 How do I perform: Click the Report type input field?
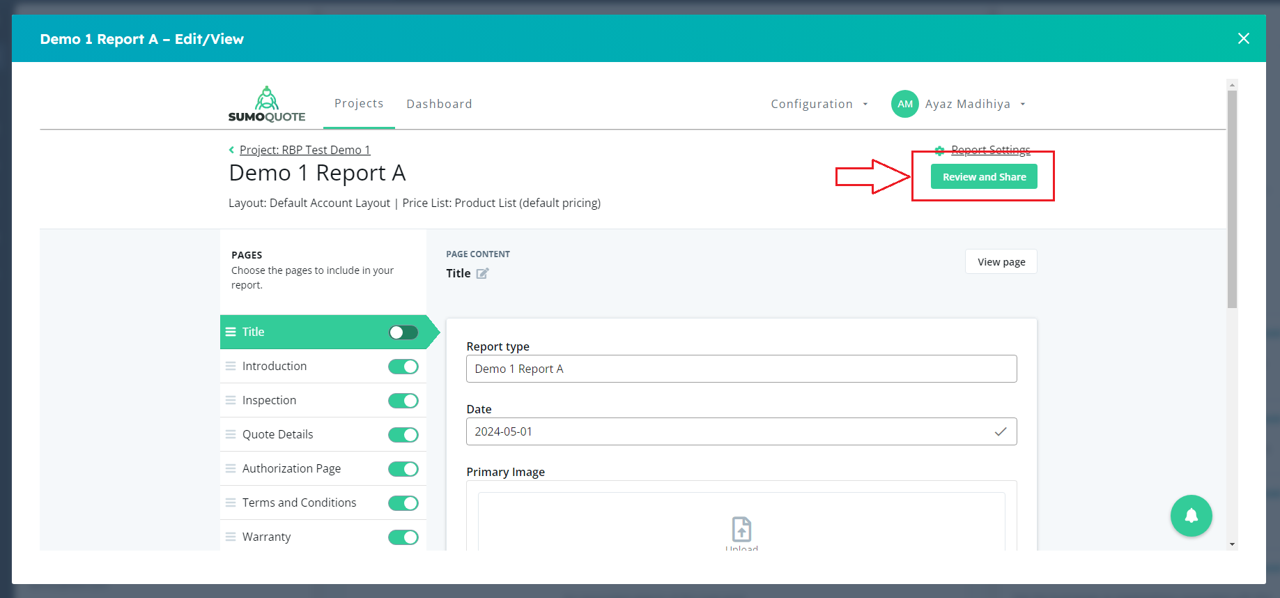[741, 369]
